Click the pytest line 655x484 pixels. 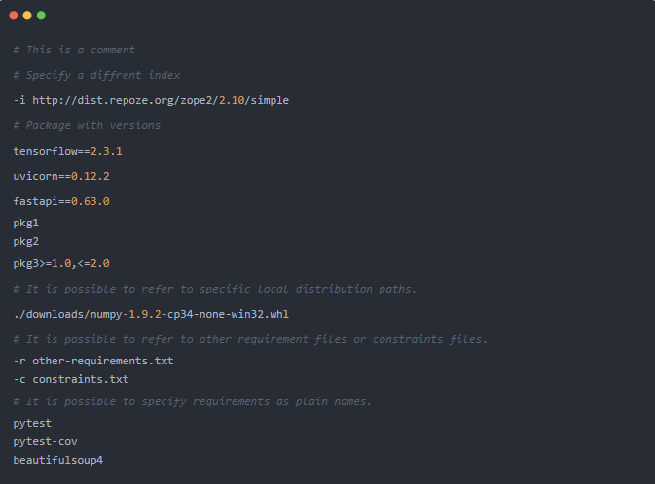point(32,423)
